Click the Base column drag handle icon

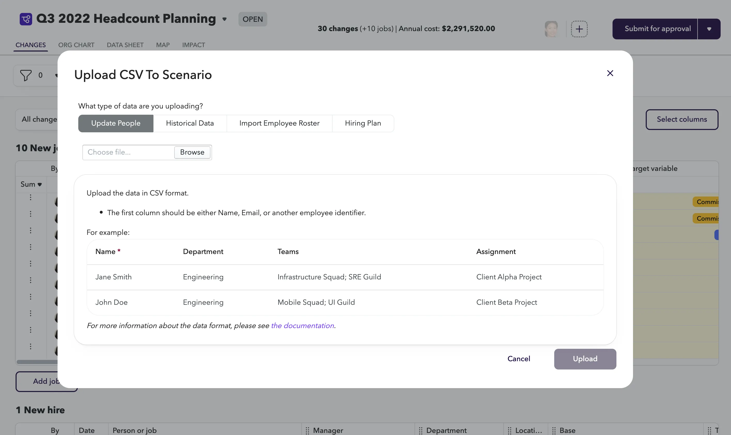(554, 430)
